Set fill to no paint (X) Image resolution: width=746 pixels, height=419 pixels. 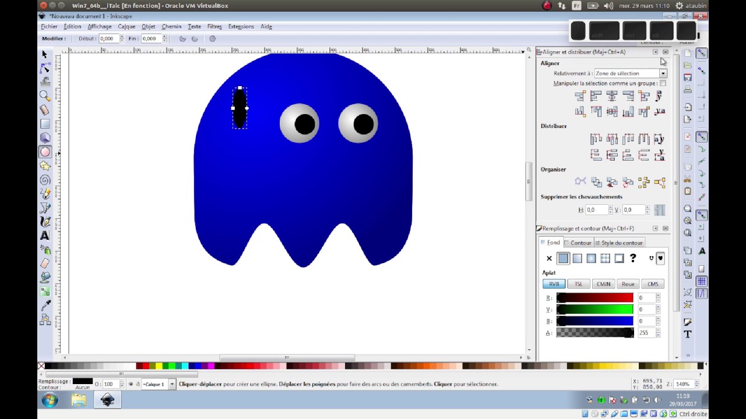(549, 258)
